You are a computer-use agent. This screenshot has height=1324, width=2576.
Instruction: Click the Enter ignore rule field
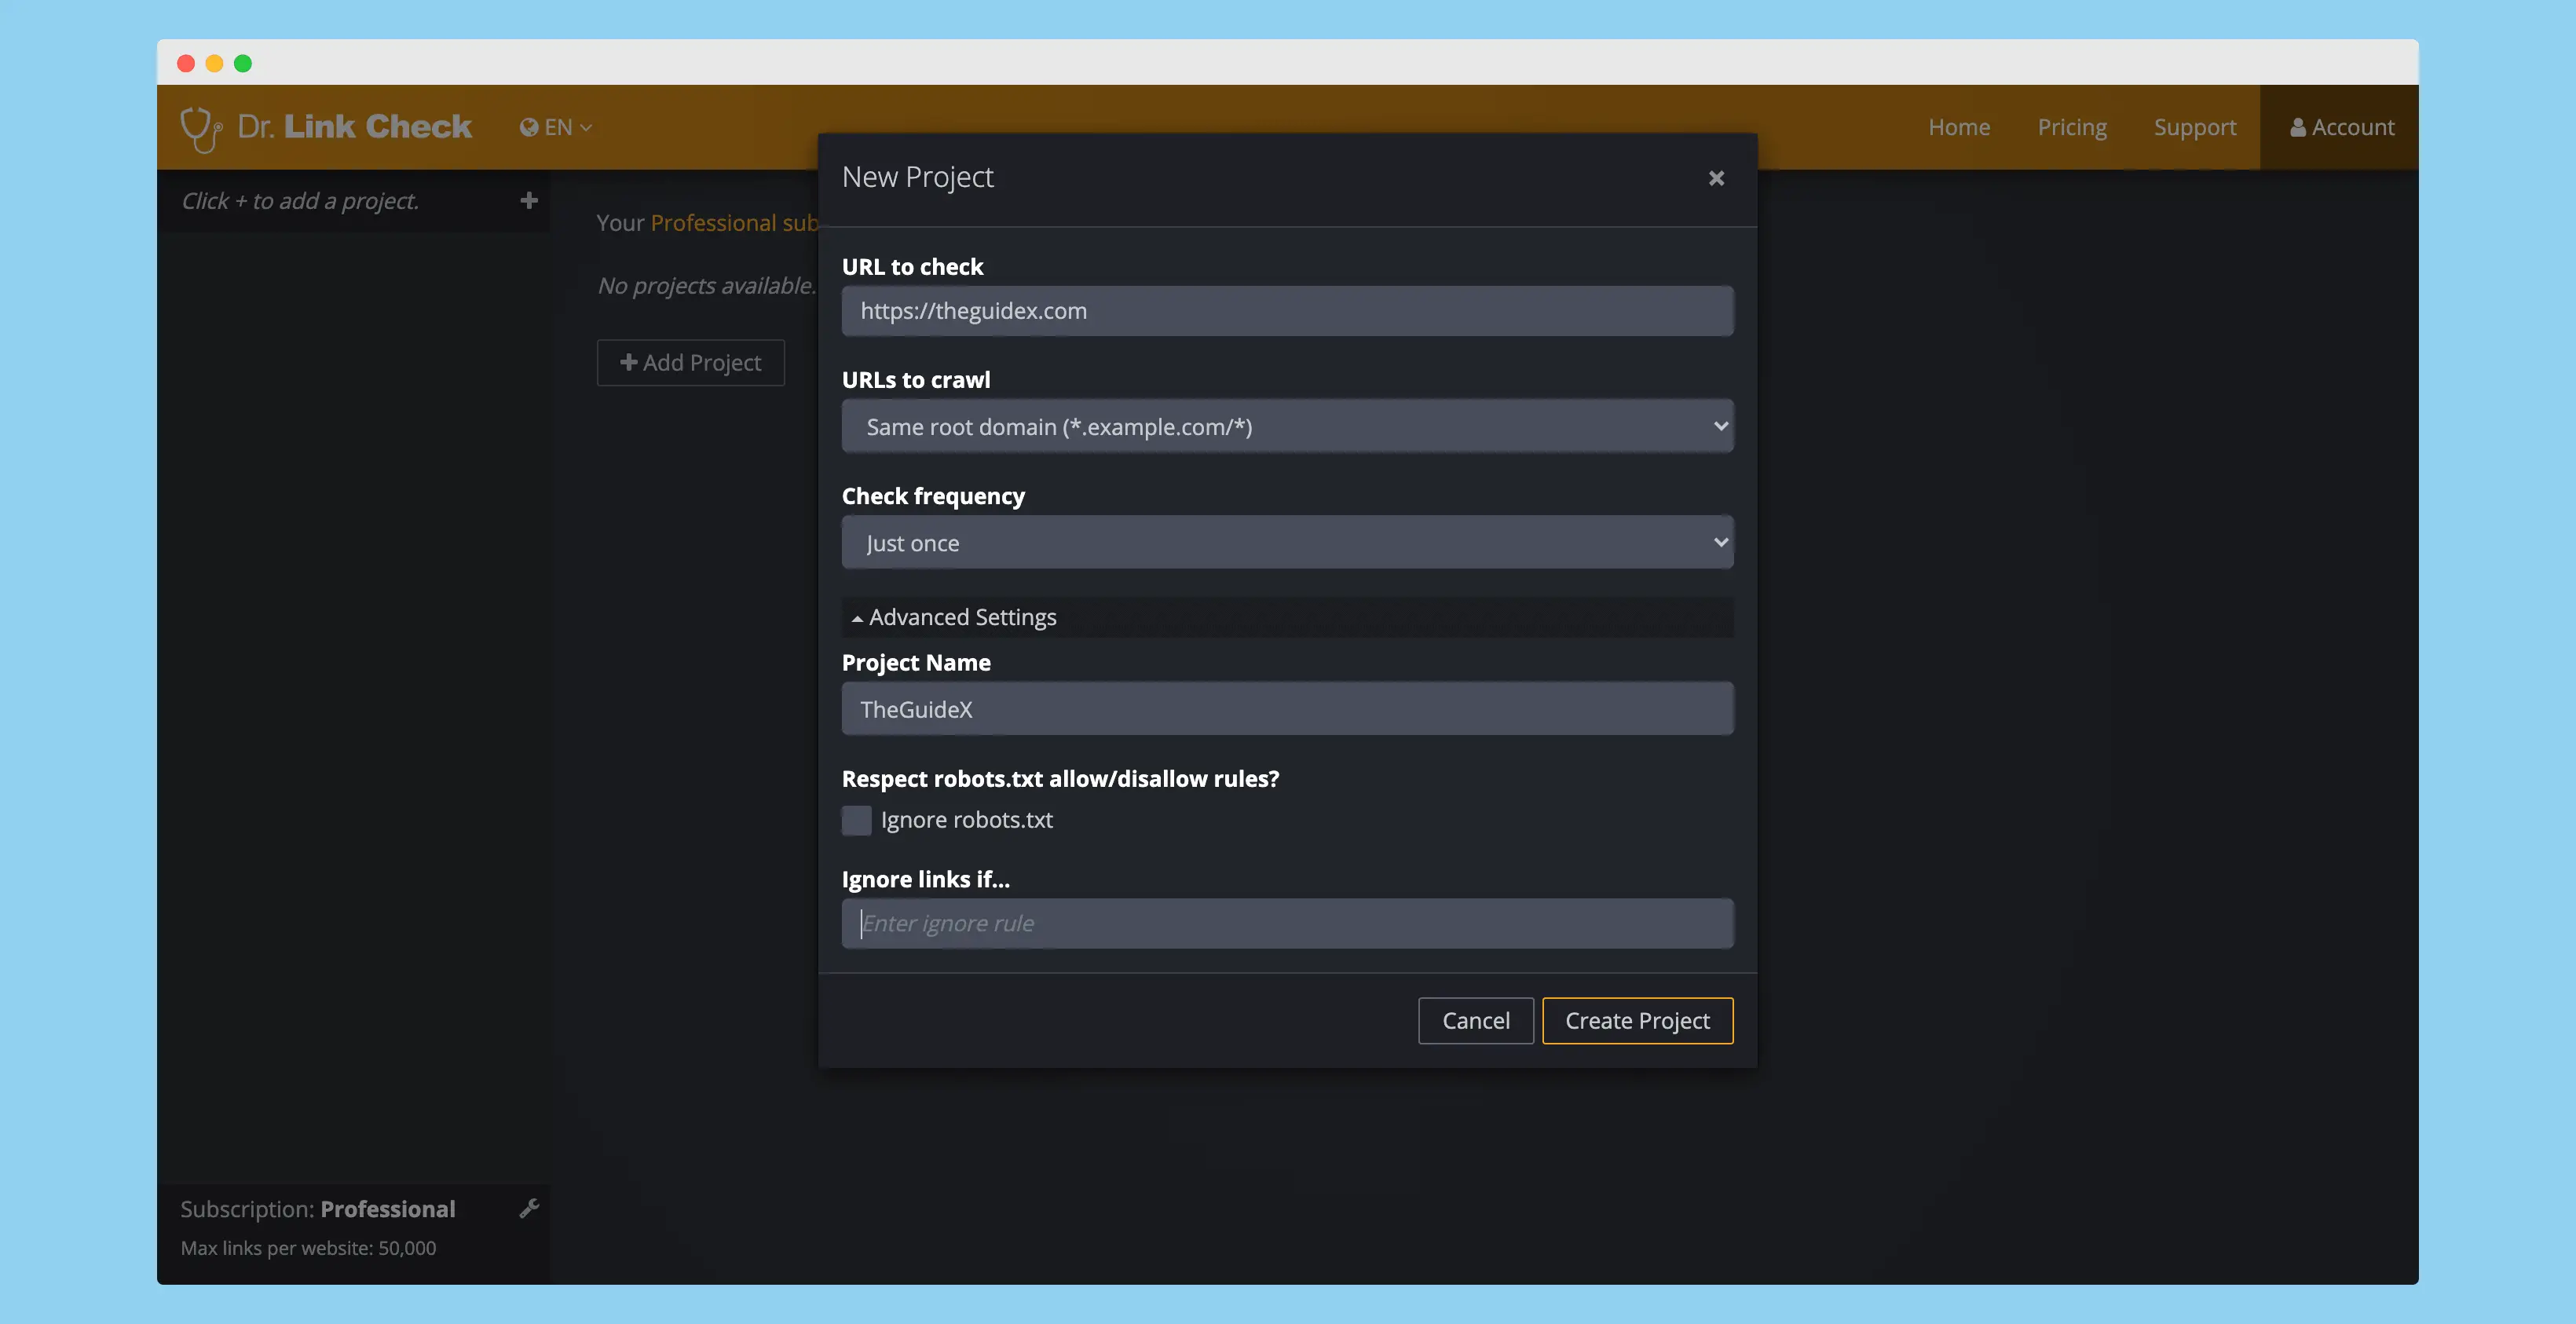1287,923
